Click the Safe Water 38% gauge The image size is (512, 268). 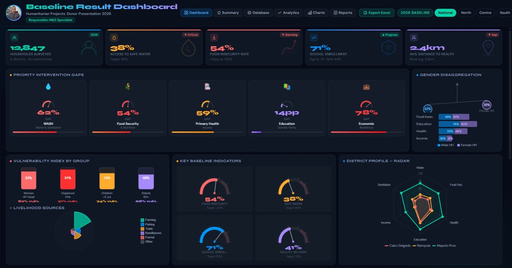pyautogui.click(x=293, y=186)
